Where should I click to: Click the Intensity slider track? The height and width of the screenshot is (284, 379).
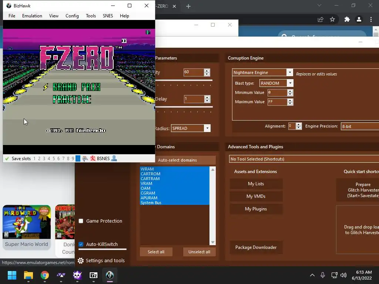tap(184, 80)
